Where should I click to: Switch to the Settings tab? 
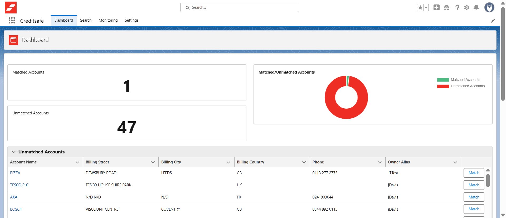click(x=132, y=20)
